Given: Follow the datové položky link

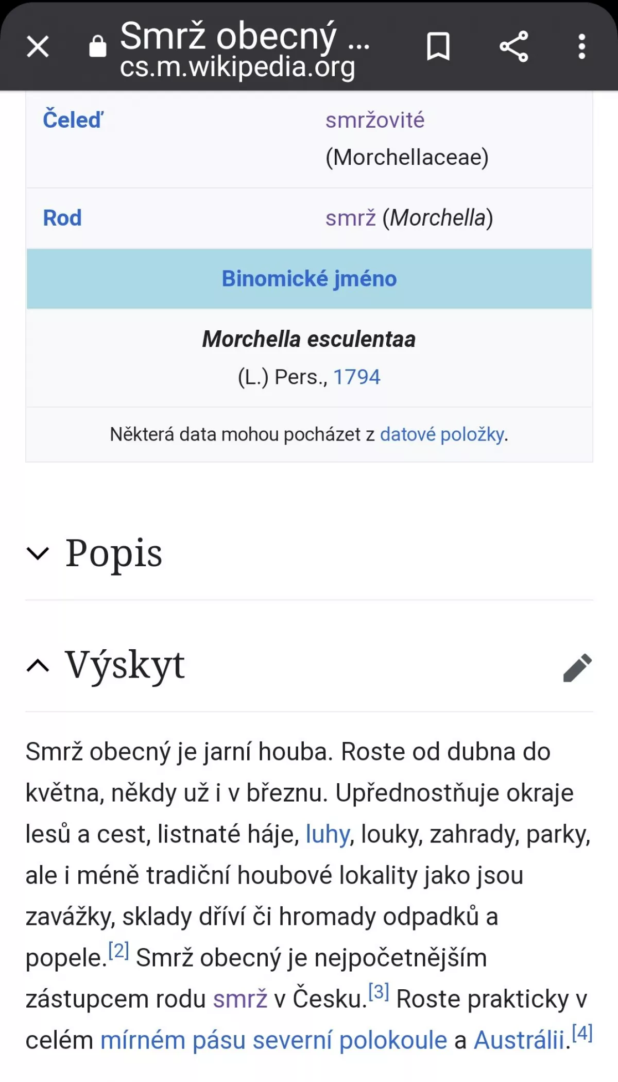Looking at the screenshot, I should [442, 434].
